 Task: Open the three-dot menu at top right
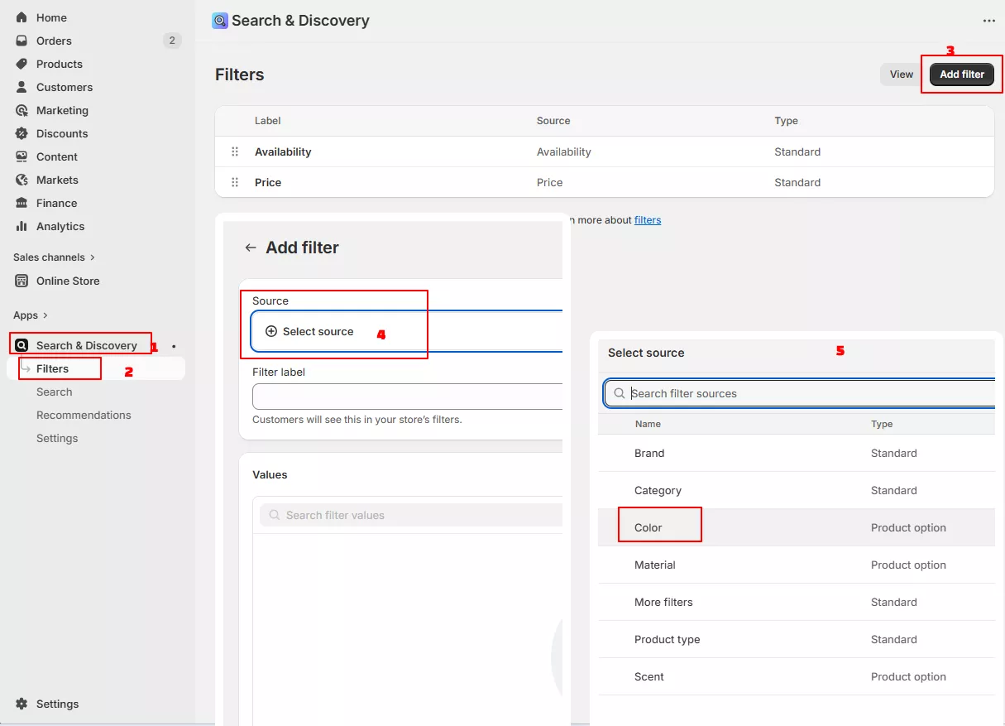[x=989, y=21]
